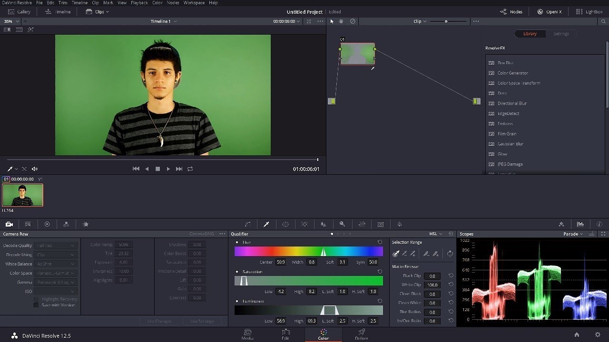609x342 pixels.
Task: Toggle loop playback in viewer
Action: (x=190, y=169)
